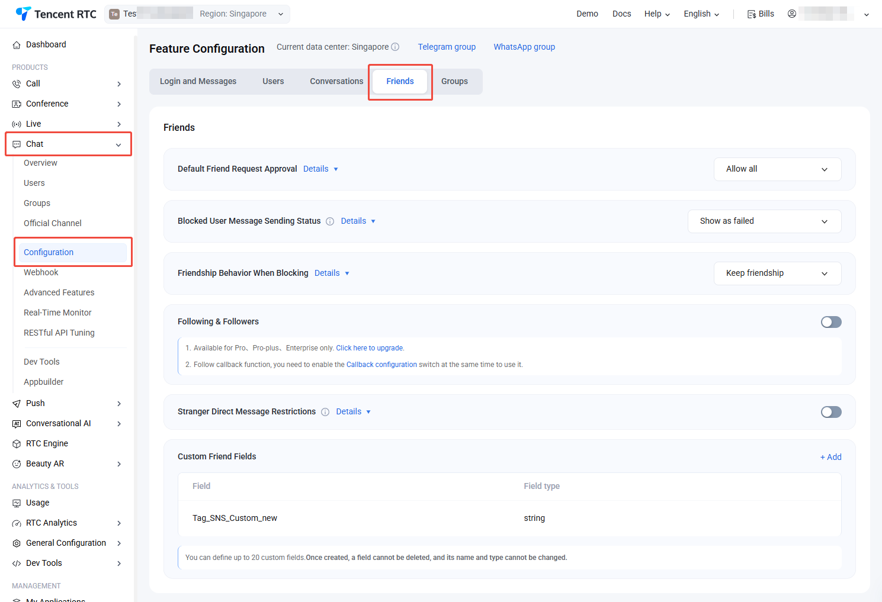Click the RTC Analytics gauge icon
The height and width of the screenshot is (602, 882).
pyautogui.click(x=17, y=523)
